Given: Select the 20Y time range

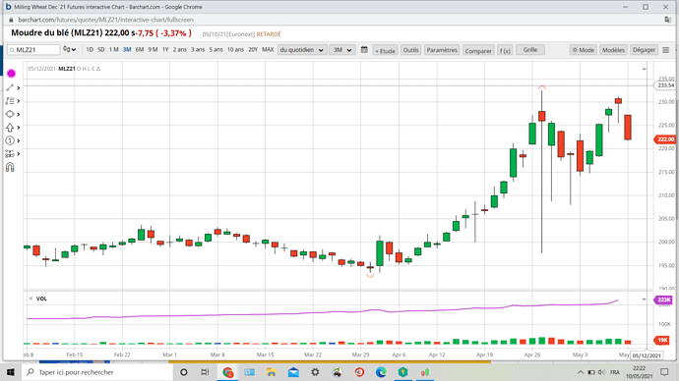Looking at the screenshot, I should [x=253, y=50].
